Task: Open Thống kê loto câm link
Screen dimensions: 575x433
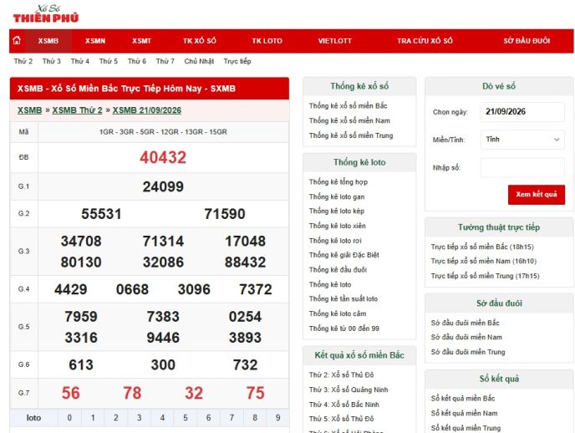Action: (338, 313)
